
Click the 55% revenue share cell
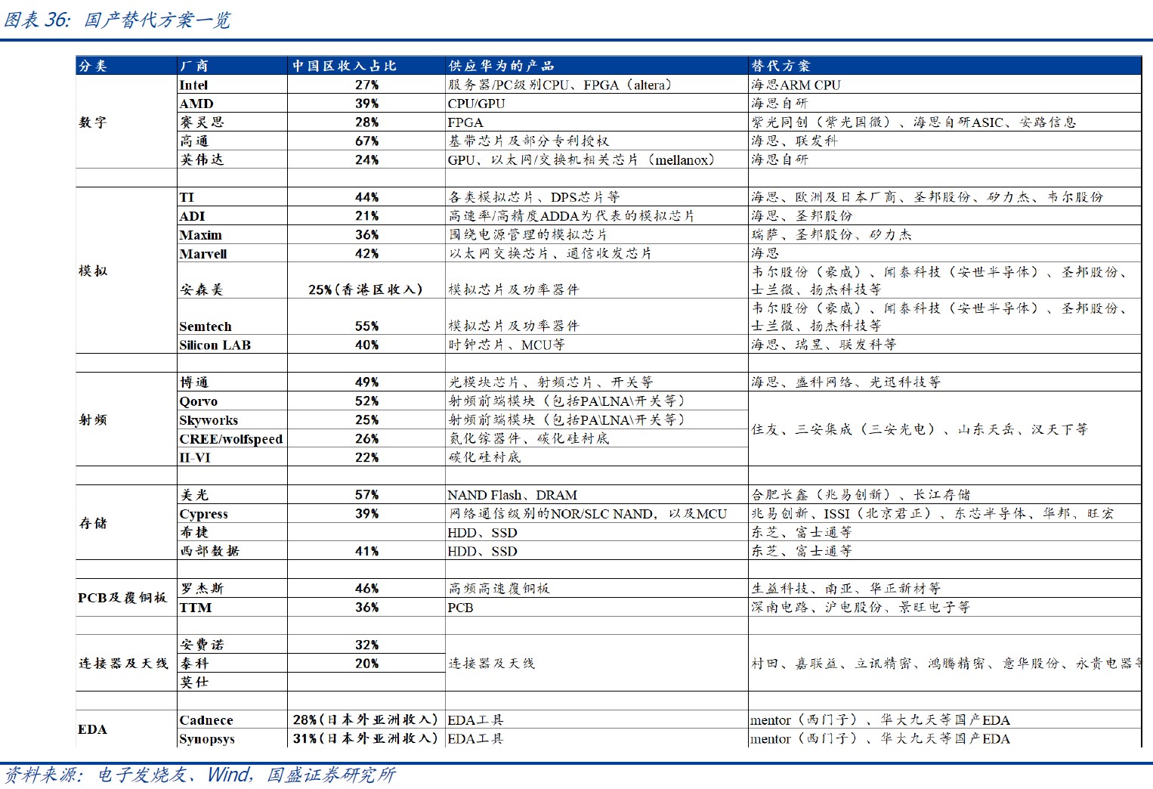[x=366, y=317]
